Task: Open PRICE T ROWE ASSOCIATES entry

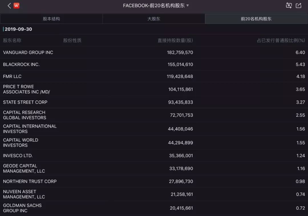Action: pyautogui.click(x=154, y=89)
